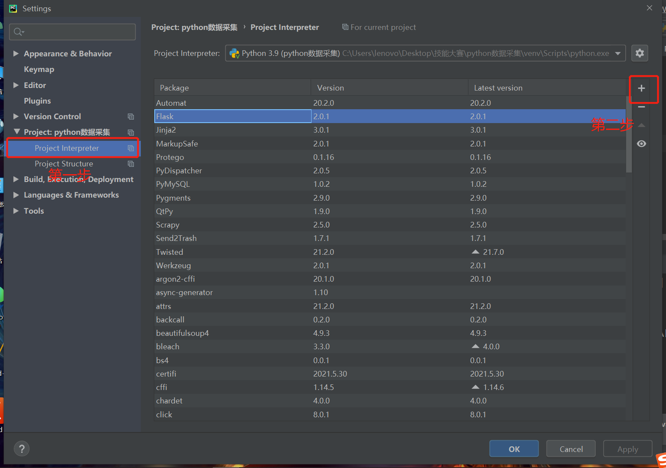Select the Werkzeug package row
Screen dimensions: 666x468
390,266
